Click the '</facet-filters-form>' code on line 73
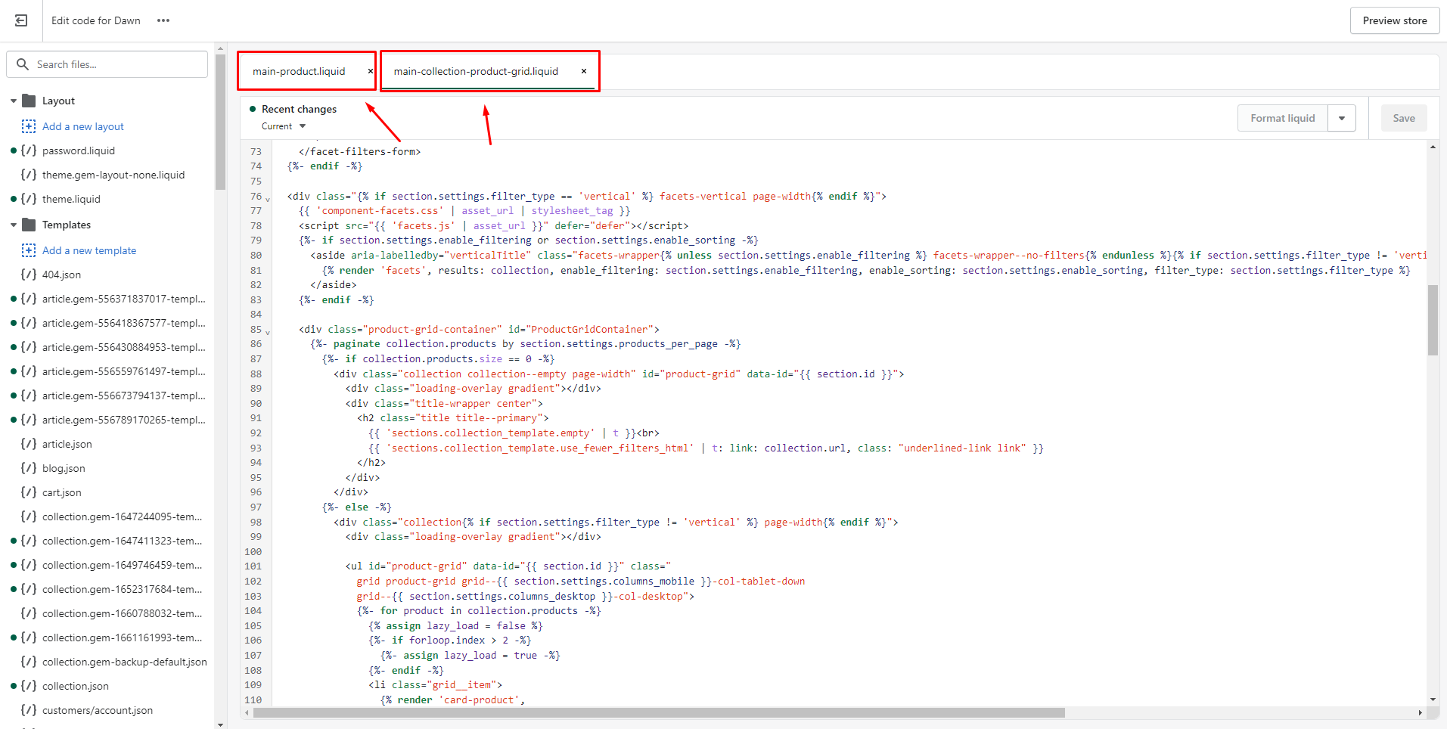This screenshot has height=729, width=1447. (359, 151)
